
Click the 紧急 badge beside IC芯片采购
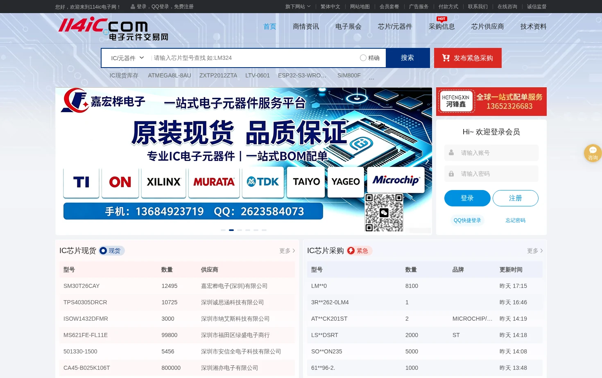point(359,251)
